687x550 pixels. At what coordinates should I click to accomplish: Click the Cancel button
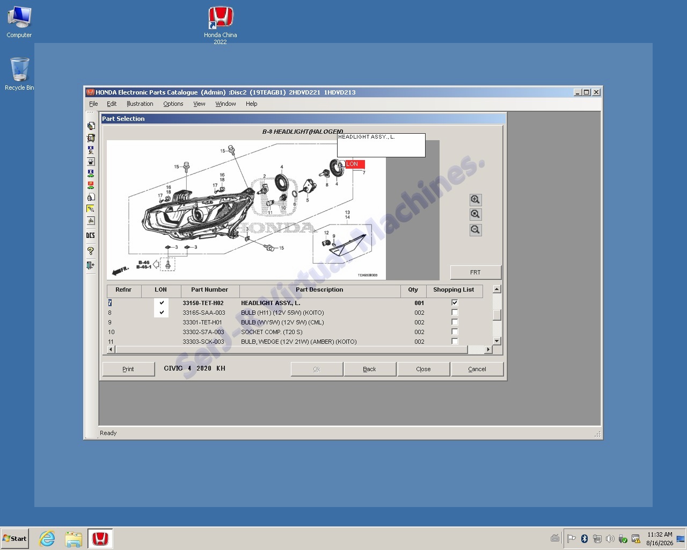pos(477,369)
